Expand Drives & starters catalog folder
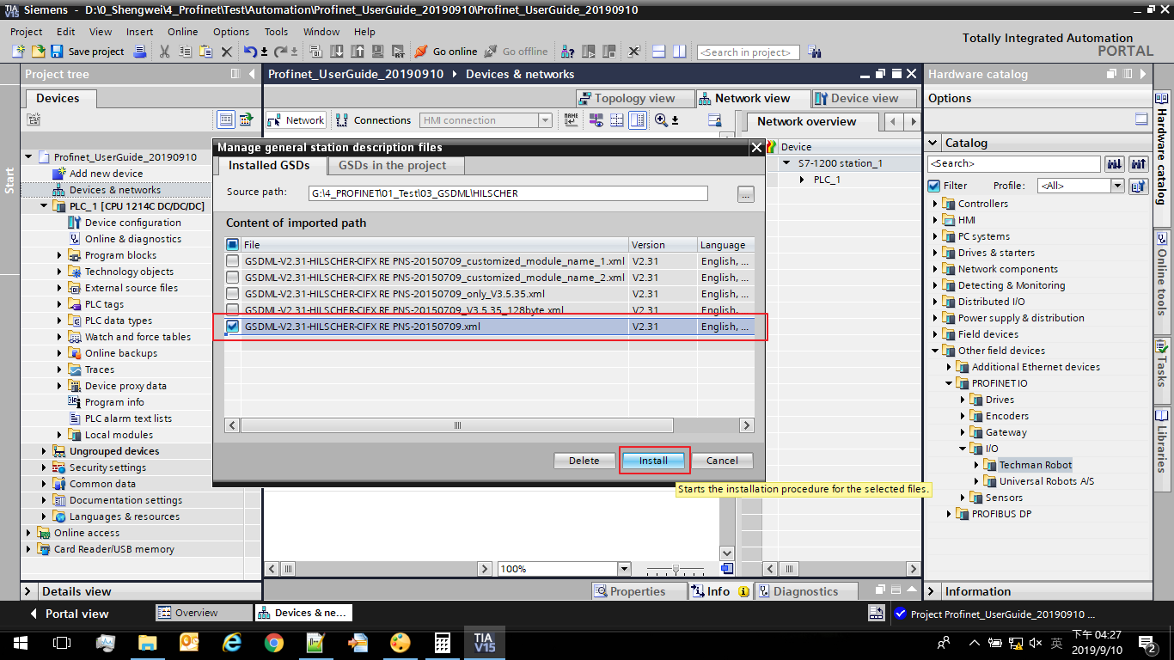The width and height of the screenshot is (1174, 660). point(935,253)
